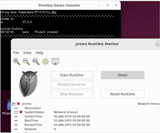
Task: Click the grey owl Proview logo
Action: pos(28,84)
